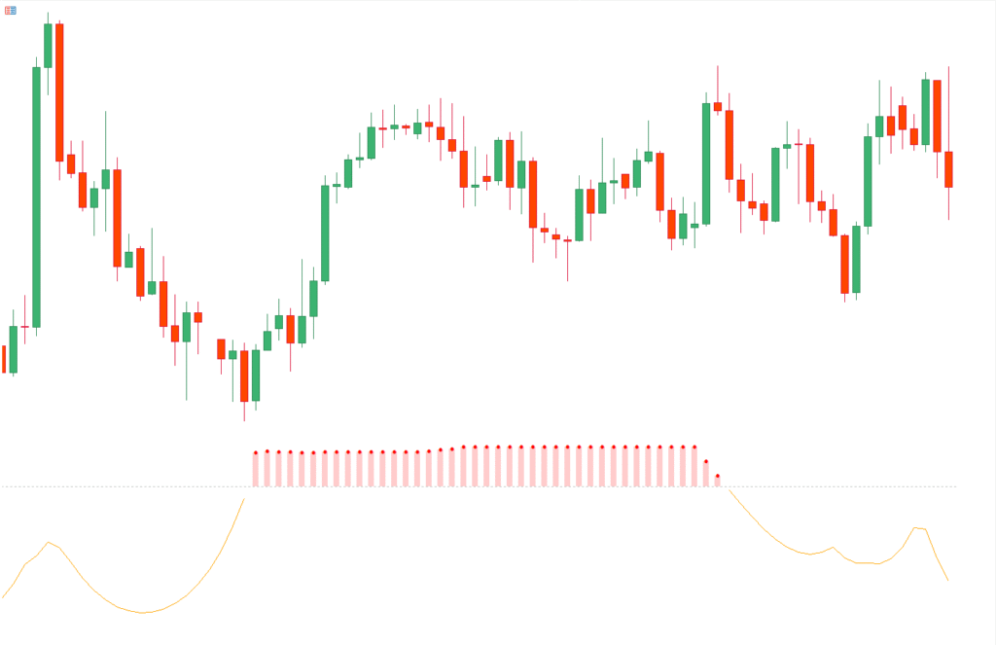The height and width of the screenshot is (645, 996).
Task: Select the first pink histogram bar
Action: point(255,470)
